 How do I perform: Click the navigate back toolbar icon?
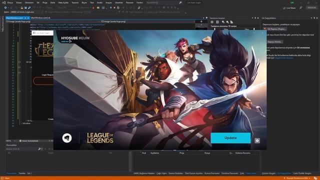(5, 8)
